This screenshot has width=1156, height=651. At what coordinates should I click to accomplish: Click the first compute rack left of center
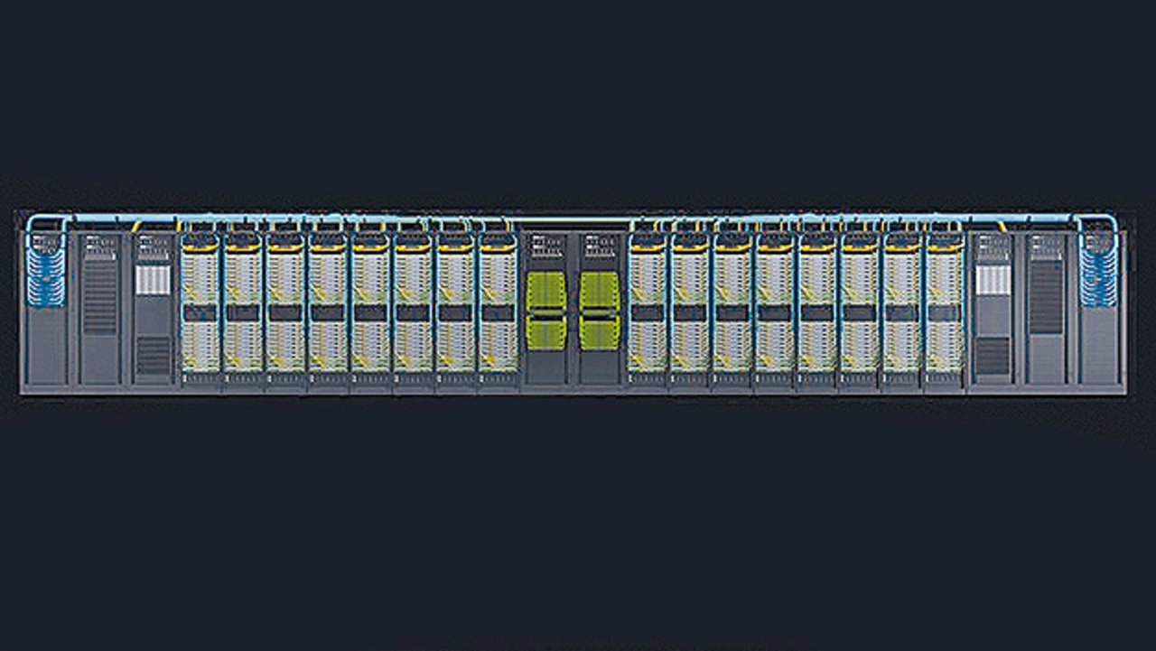click(x=498, y=302)
